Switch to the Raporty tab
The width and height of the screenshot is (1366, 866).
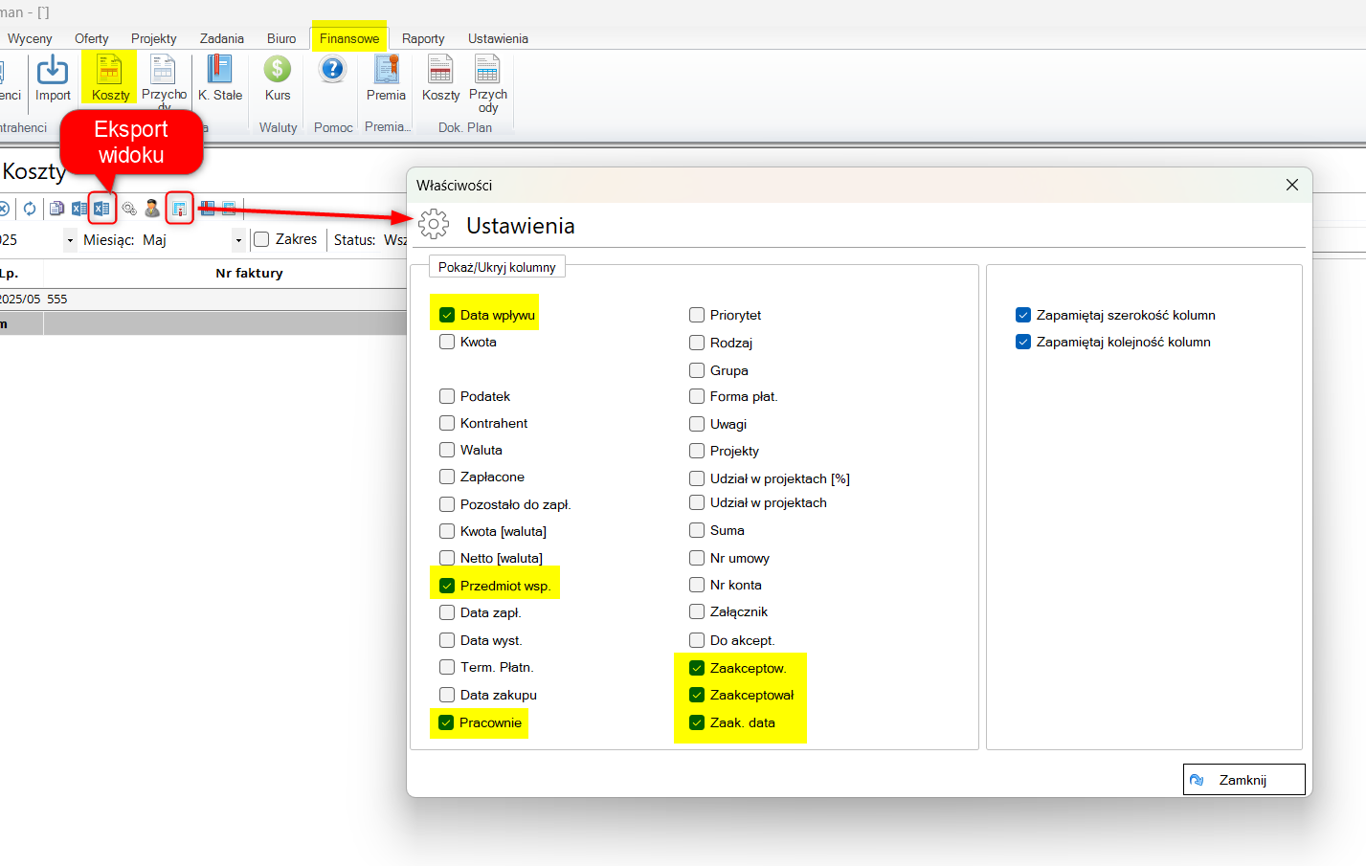coord(423,38)
